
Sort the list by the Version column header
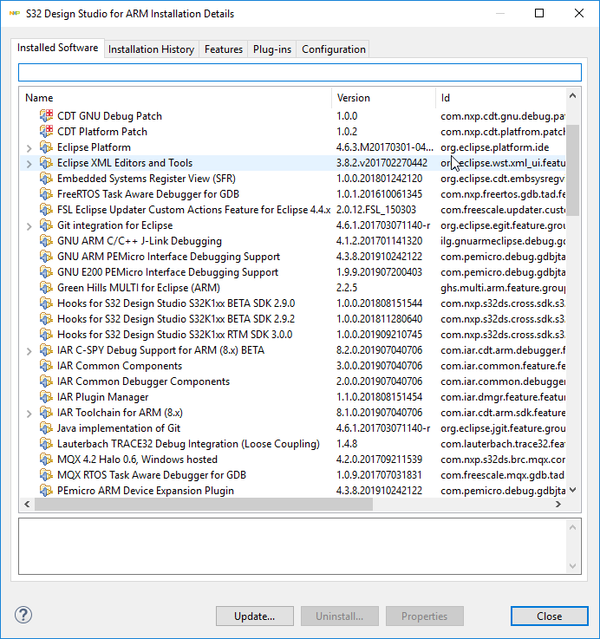click(383, 98)
